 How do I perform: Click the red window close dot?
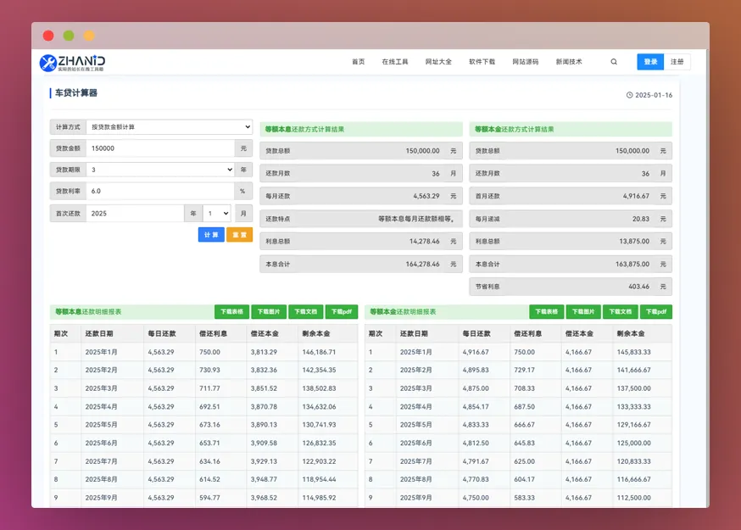[x=48, y=36]
